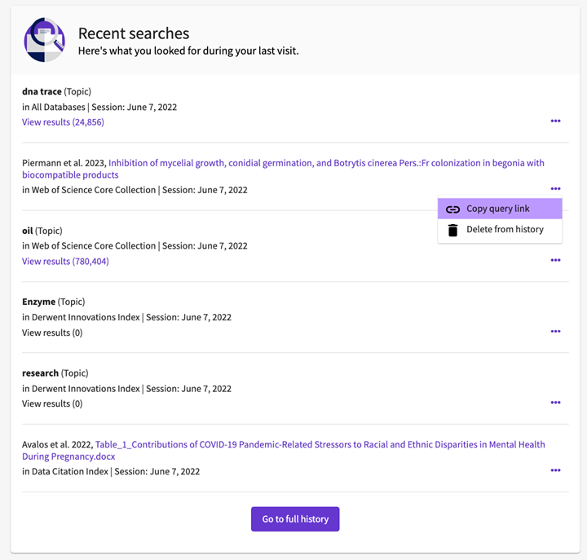Click the chain link icon in popup menu
Viewport: 587px width, 560px height.
coord(452,209)
